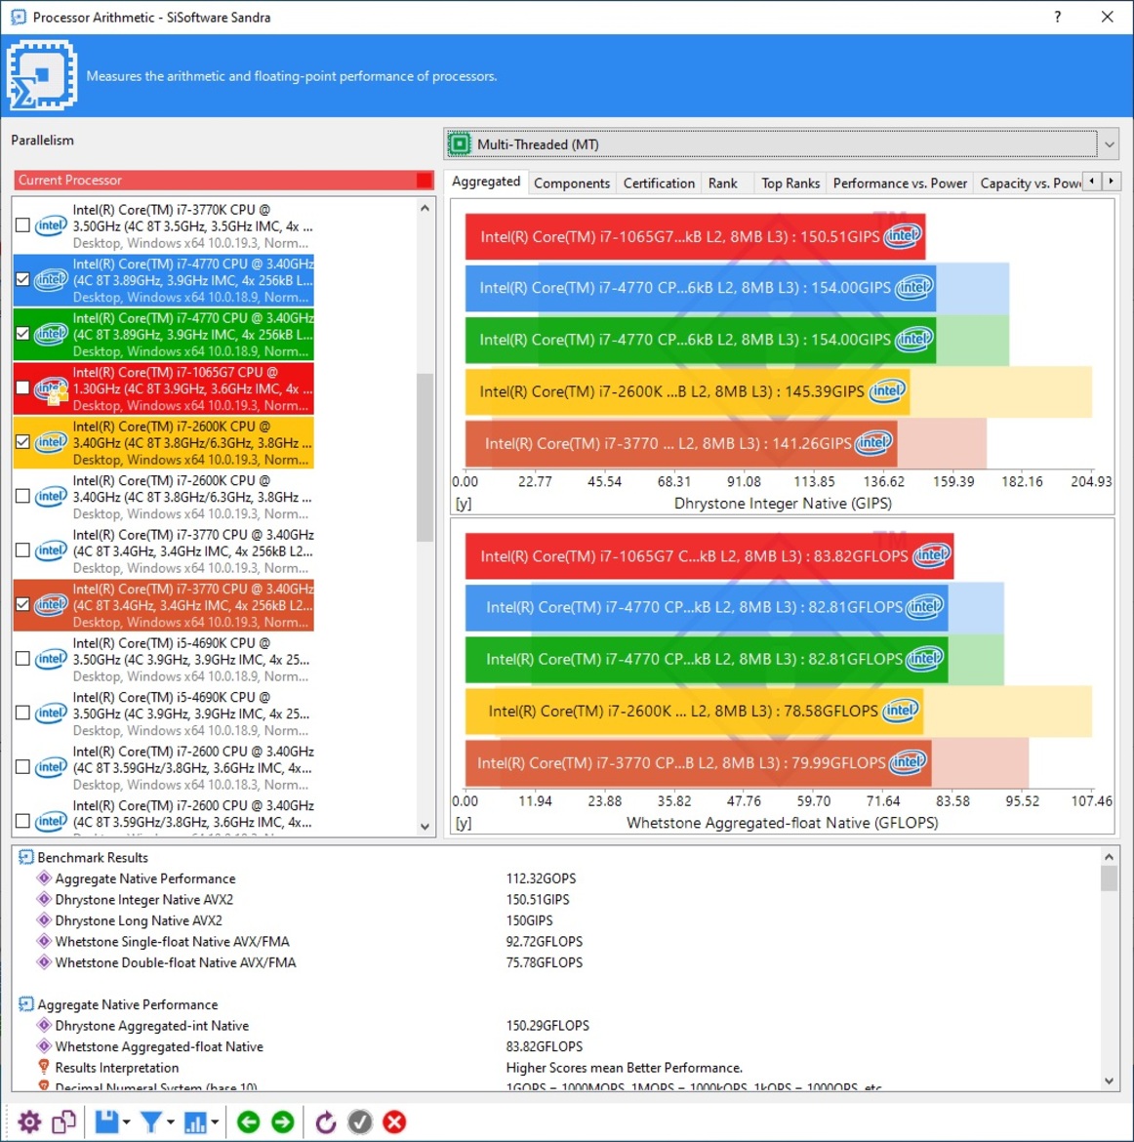Viewport: 1134px width, 1142px height.
Task: Click the Intel logo of the i7-3770K row
Action: pyautogui.click(x=51, y=225)
